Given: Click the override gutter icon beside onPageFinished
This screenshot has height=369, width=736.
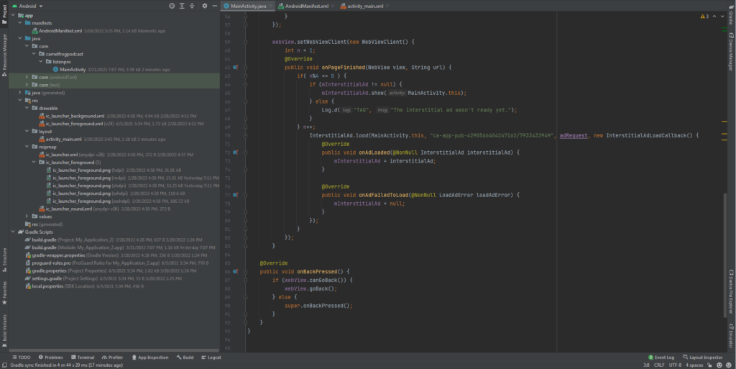Looking at the screenshot, I should (236, 67).
